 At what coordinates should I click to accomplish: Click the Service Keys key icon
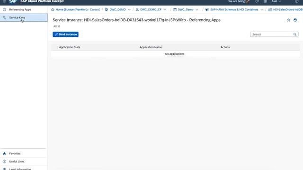pos(4,17)
